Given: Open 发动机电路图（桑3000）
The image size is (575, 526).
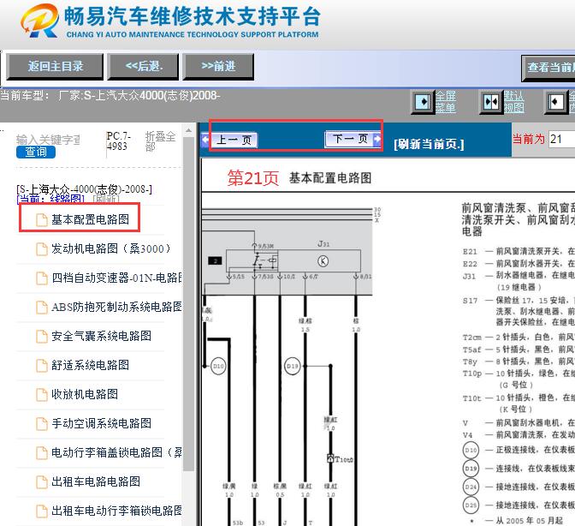Looking at the screenshot, I should click(x=111, y=248).
